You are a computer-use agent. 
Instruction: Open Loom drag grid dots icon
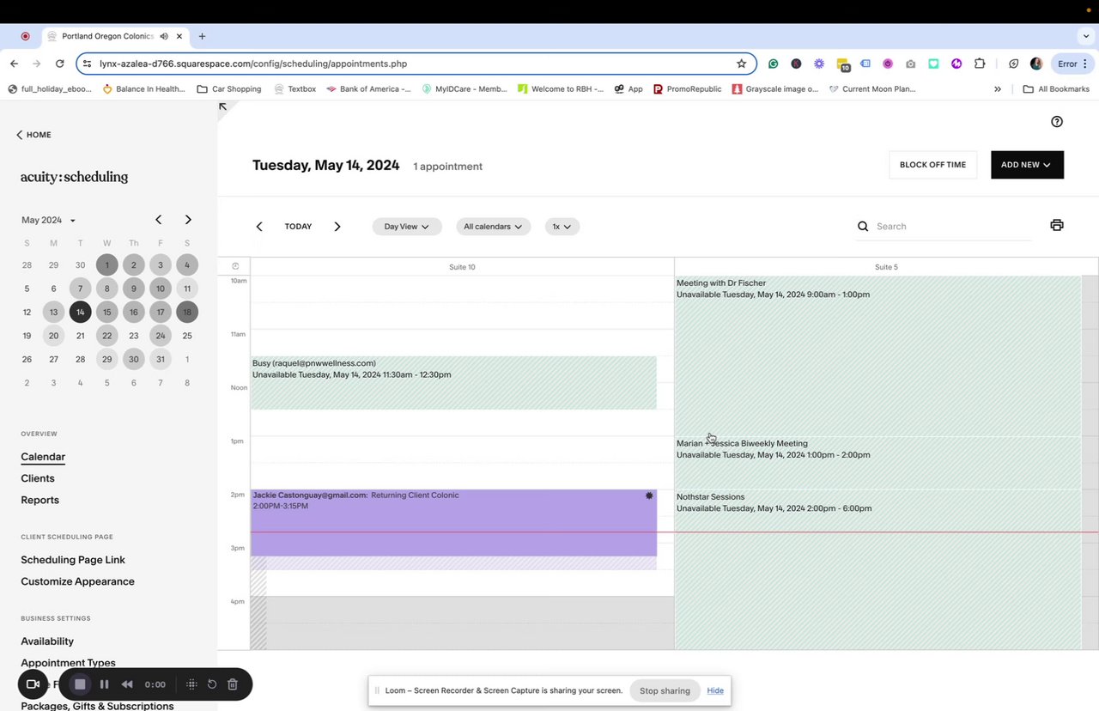191,684
